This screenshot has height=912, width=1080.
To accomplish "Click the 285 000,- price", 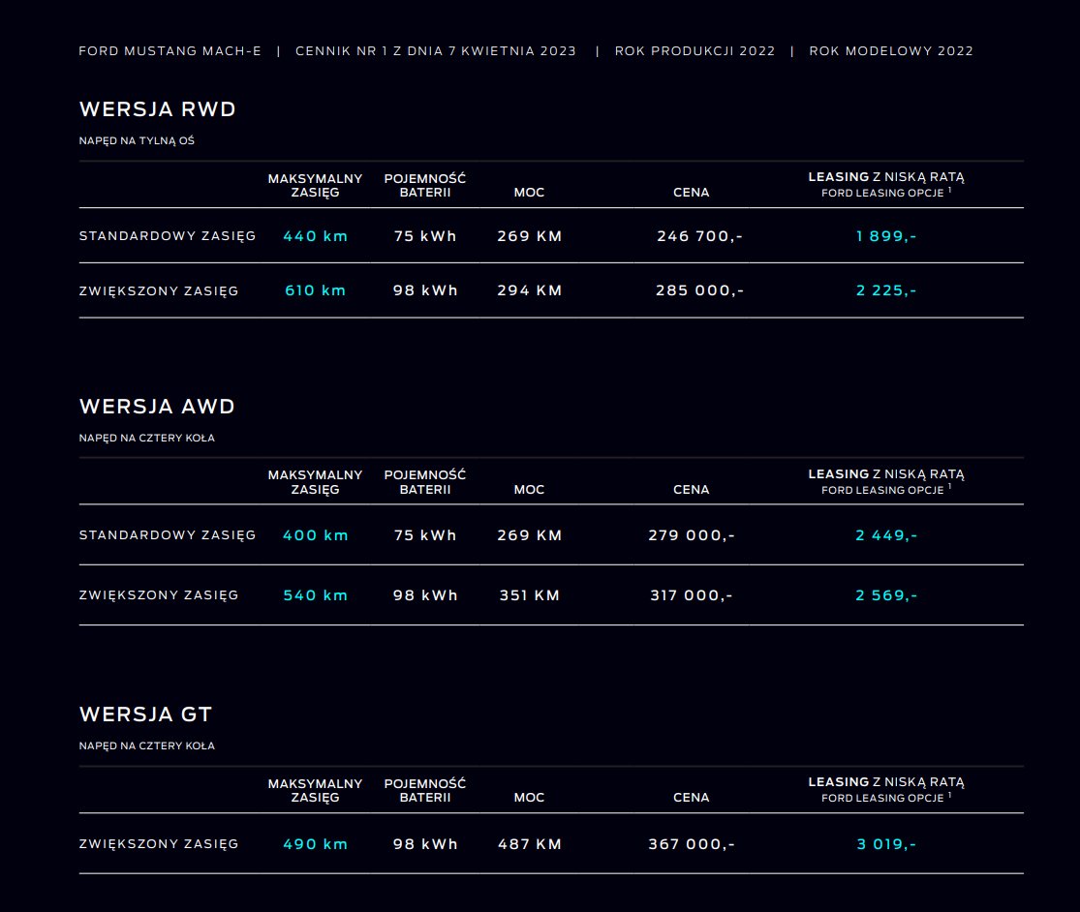I will click(x=699, y=290).
